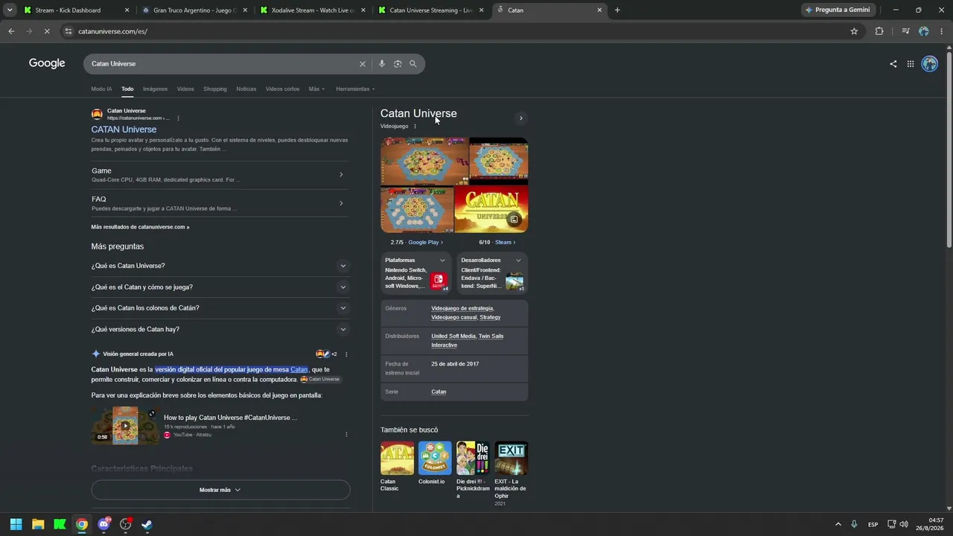The width and height of the screenshot is (953, 536).
Task: Click the Google search input field
Action: pos(223,64)
